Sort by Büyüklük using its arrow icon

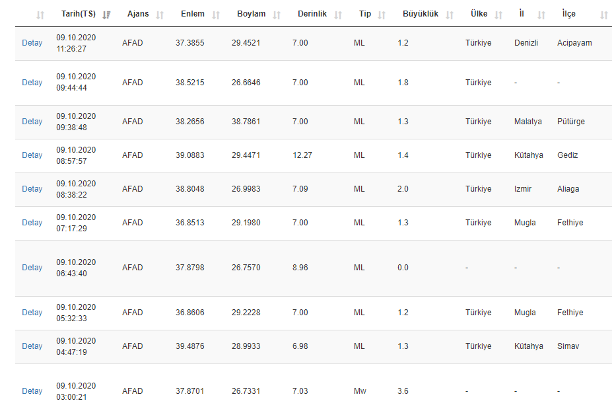[x=450, y=15]
